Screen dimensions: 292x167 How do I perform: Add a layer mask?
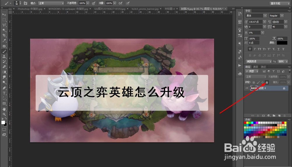tap(263, 116)
